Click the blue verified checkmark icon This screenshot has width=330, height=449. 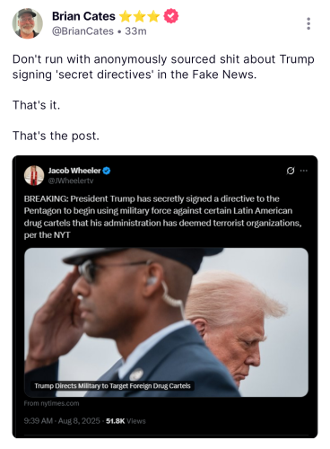click(107, 171)
